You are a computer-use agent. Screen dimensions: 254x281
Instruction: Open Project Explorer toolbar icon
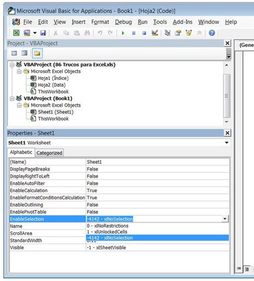pyautogui.click(x=167, y=33)
